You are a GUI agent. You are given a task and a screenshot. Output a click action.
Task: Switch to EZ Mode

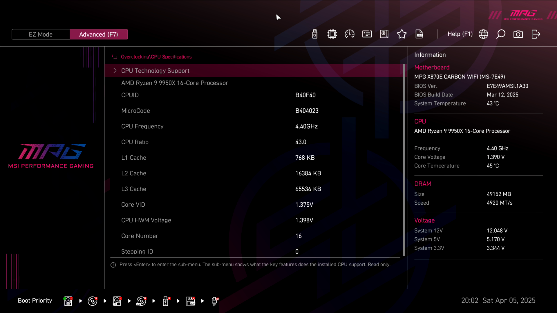(41, 34)
